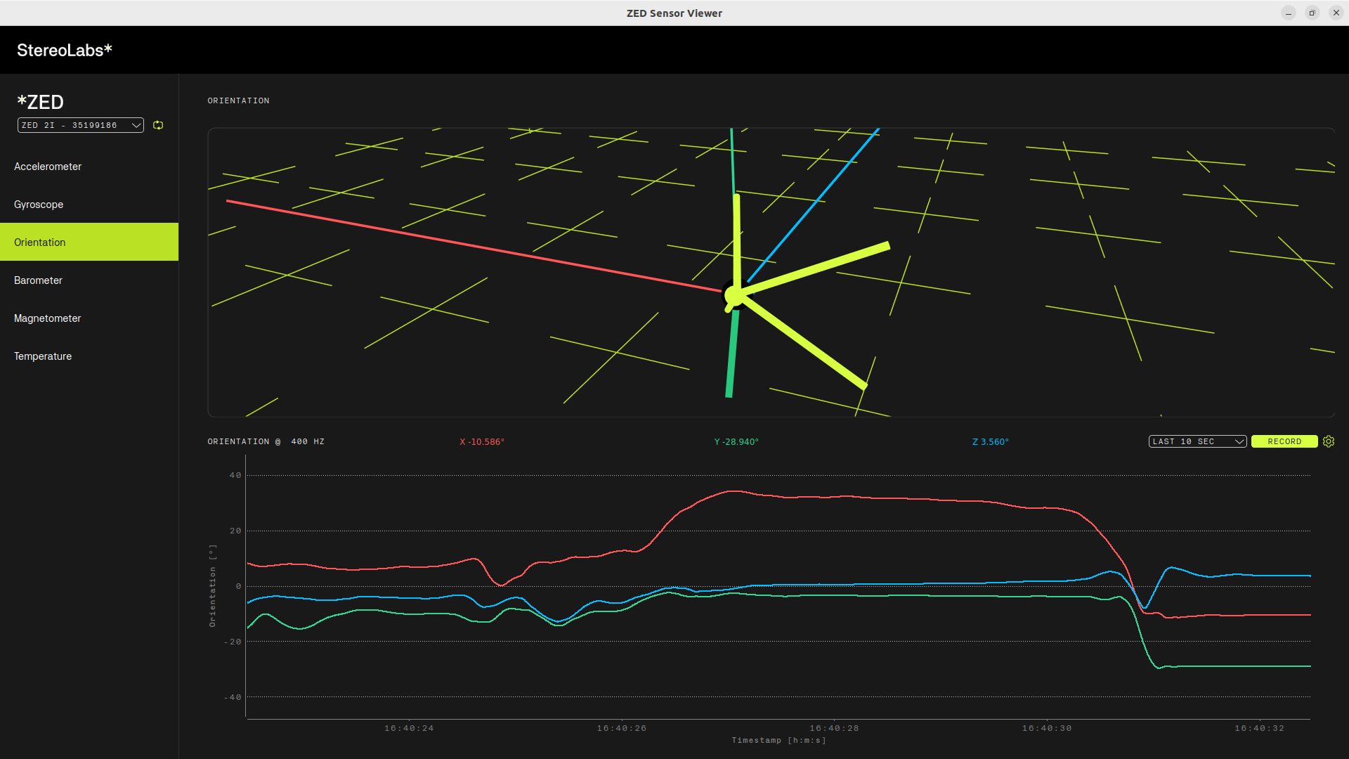The width and height of the screenshot is (1349, 759).
Task: Click the 3D orientation viewport
Action: coord(771,273)
